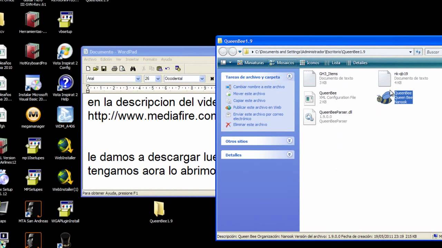
Task: Expand the Detalles side panel
Action: point(289,154)
